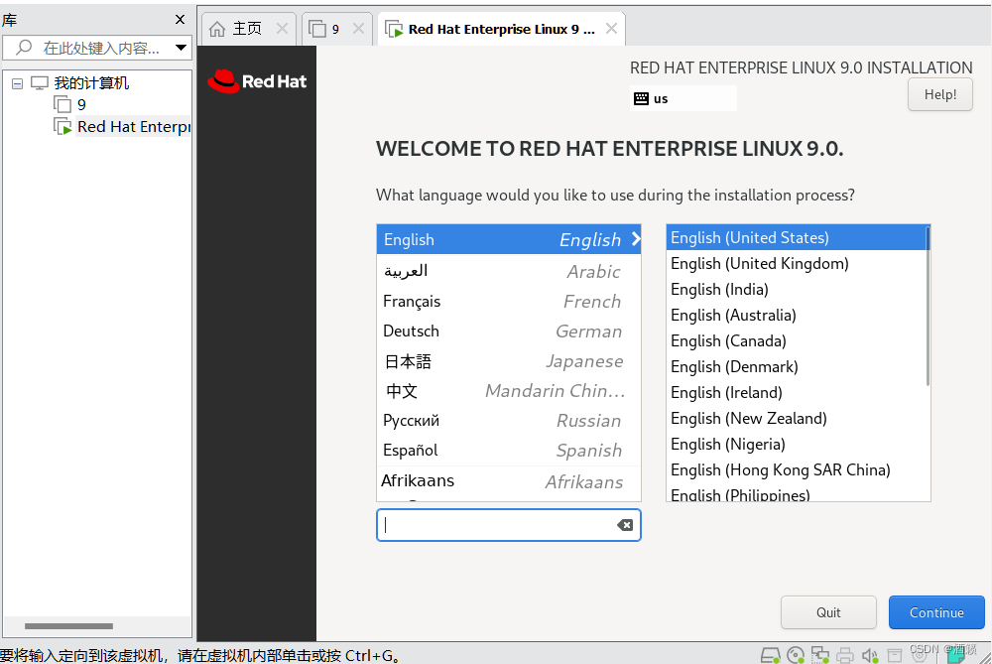Click the archive box status icon

tap(895, 656)
